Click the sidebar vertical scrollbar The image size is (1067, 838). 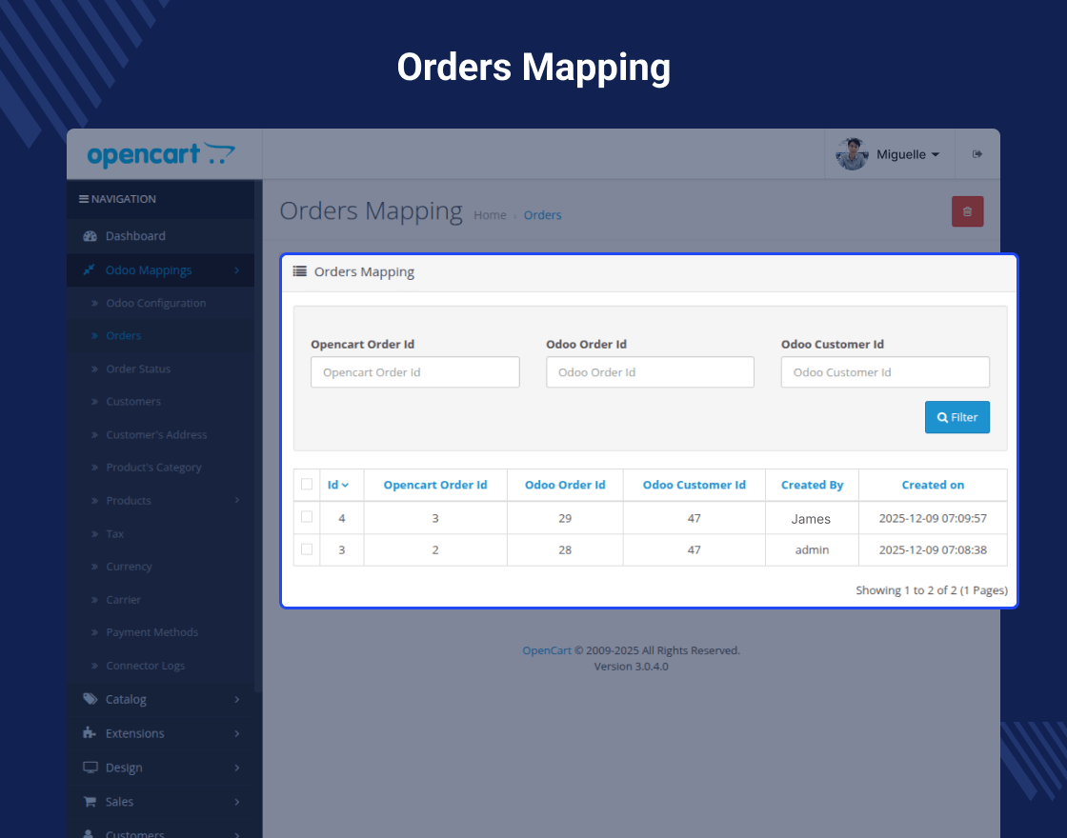tap(258, 435)
